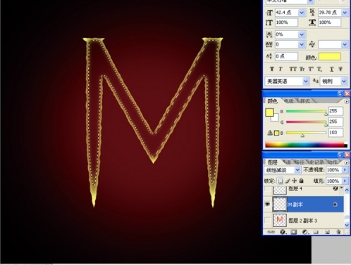
Task: Switch to the 历史记录 history tab
Action: pyautogui.click(x=316, y=162)
